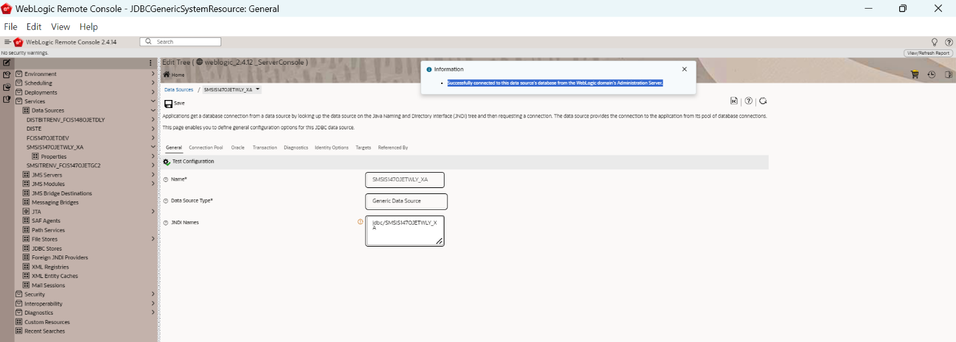Image resolution: width=956 pixels, height=342 pixels.
Task: Click the navigation tree kebab menu icon
Action: (x=151, y=63)
